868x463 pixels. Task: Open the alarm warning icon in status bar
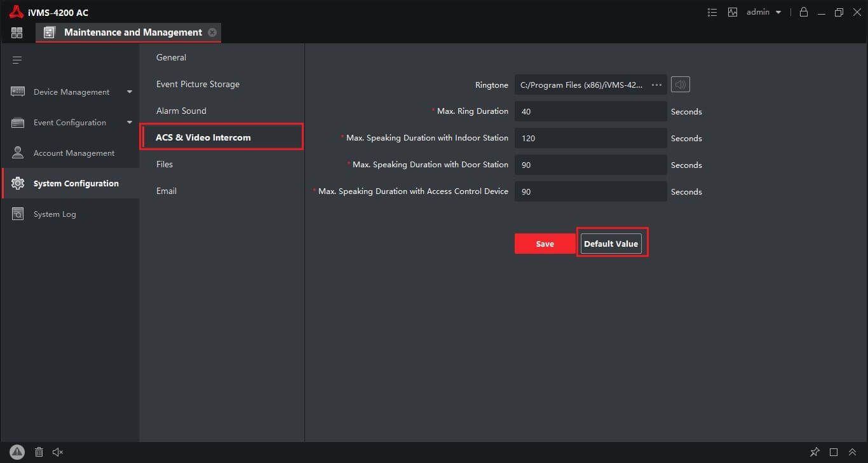click(x=17, y=452)
